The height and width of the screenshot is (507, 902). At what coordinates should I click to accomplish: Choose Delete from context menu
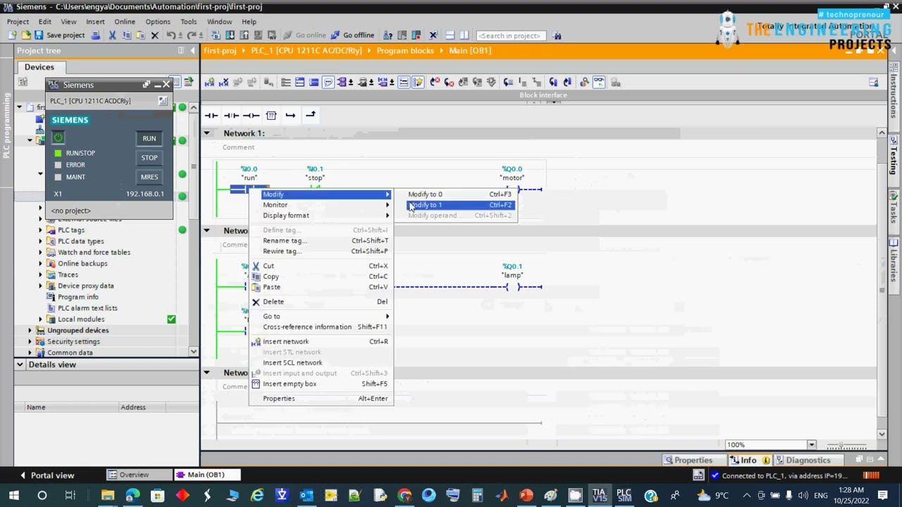click(321, 302)
